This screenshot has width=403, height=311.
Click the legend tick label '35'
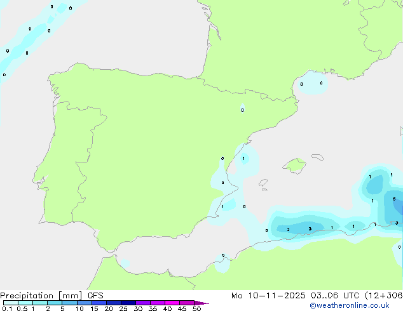pos(153,308)
